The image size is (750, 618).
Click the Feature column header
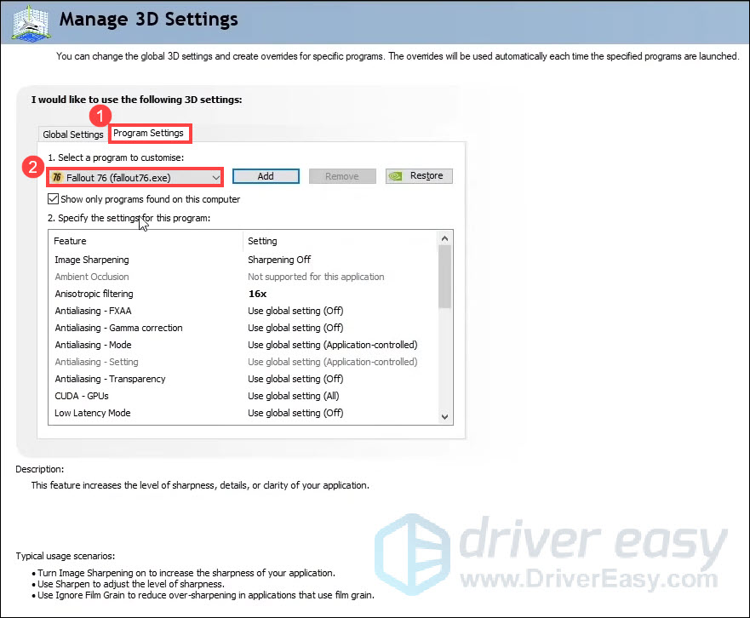click(70, 240)
